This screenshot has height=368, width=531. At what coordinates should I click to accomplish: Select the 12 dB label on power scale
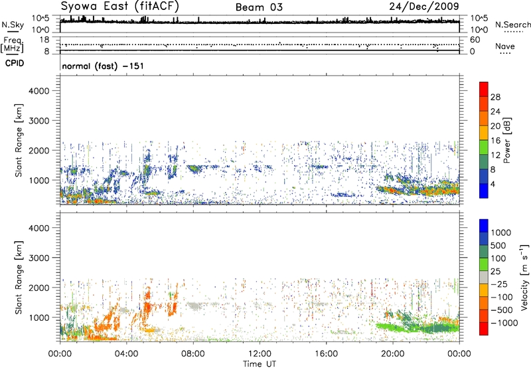pyautogui.click(x=495, y=155)
